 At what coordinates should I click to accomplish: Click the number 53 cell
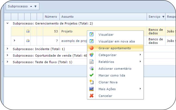tap(51, 31)
